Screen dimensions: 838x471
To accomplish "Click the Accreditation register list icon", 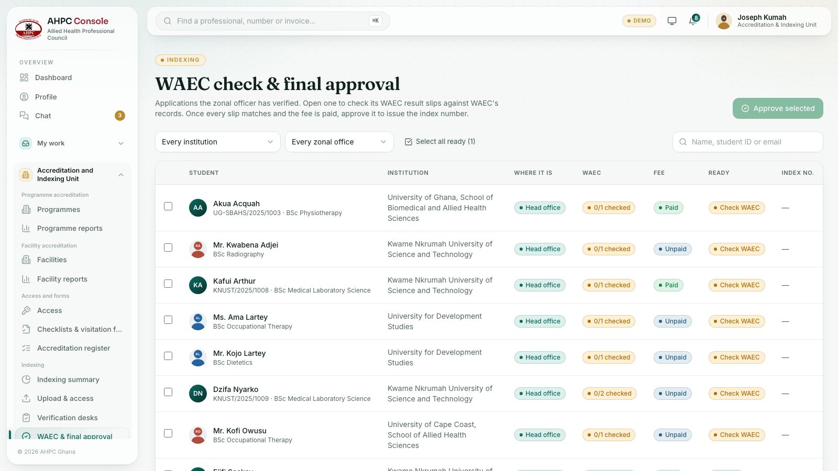I will (x=26, y=348).
